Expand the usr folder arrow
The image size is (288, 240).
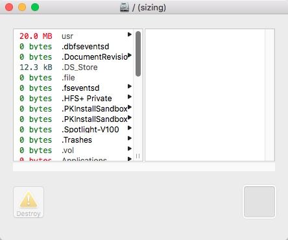[x=130, y=34]
